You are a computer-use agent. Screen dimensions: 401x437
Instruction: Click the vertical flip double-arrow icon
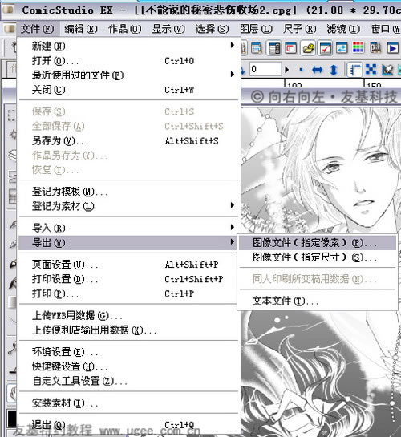334,70
